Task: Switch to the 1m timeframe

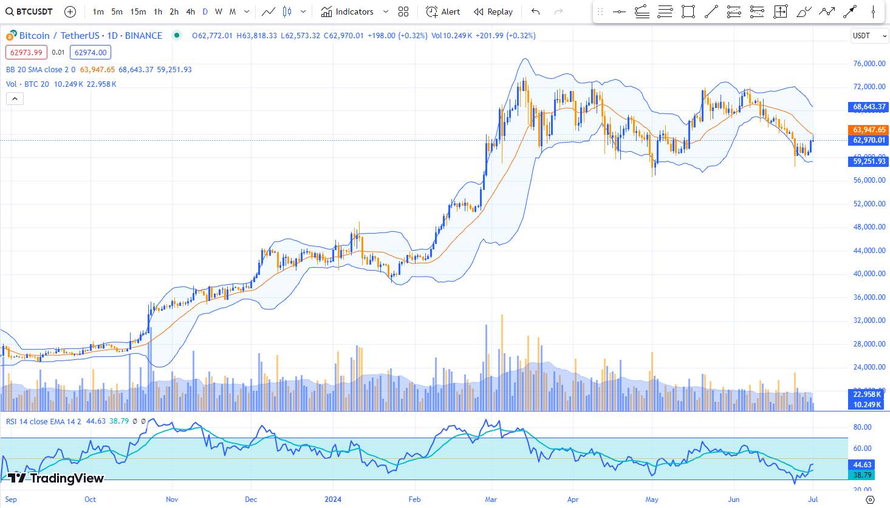Action: tap(98, 12)
